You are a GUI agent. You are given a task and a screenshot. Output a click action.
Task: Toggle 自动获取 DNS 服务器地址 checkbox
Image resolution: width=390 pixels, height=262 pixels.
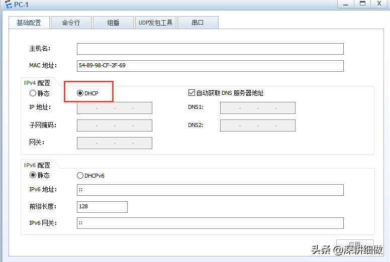coord(191,93)
